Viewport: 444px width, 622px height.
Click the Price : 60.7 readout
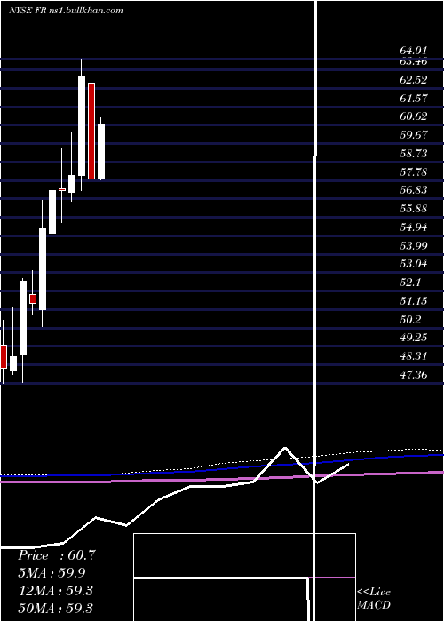[56, 555]
